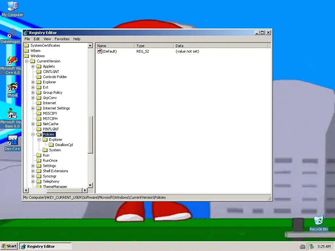Select the CINTLGNT folder icon
This screenshot has width=335, height=251.
39,72
